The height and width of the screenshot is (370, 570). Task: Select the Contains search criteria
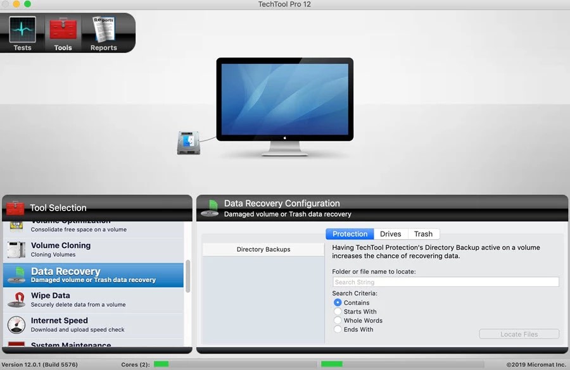tap(338, 303)
